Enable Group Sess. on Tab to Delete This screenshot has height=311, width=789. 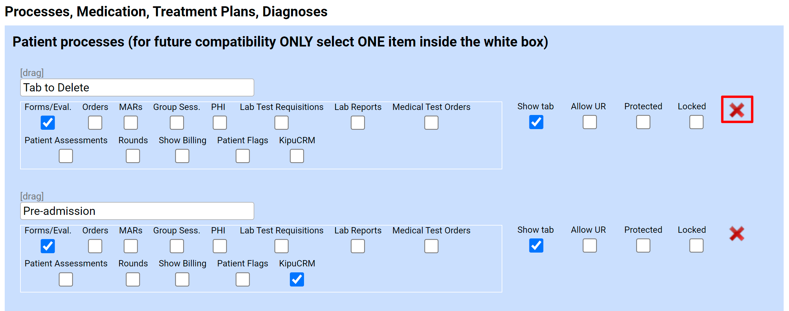[177, 123]
